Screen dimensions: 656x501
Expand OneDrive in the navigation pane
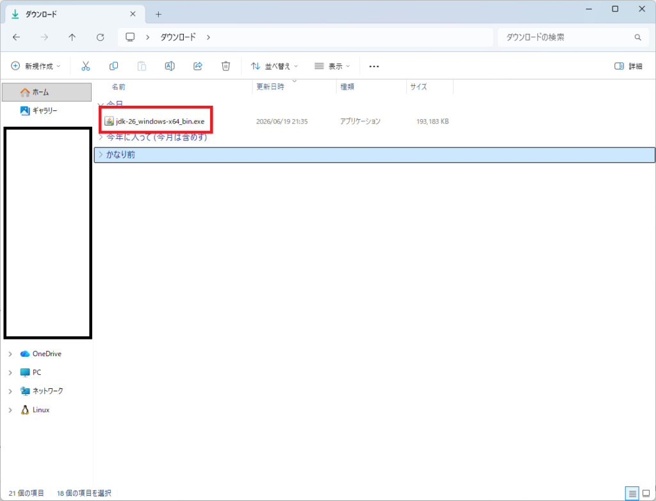point(10,354)
